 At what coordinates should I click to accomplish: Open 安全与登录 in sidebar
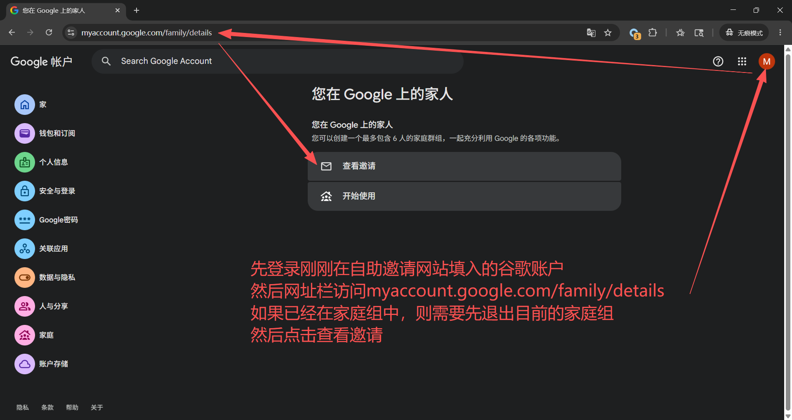coord(45,191)
